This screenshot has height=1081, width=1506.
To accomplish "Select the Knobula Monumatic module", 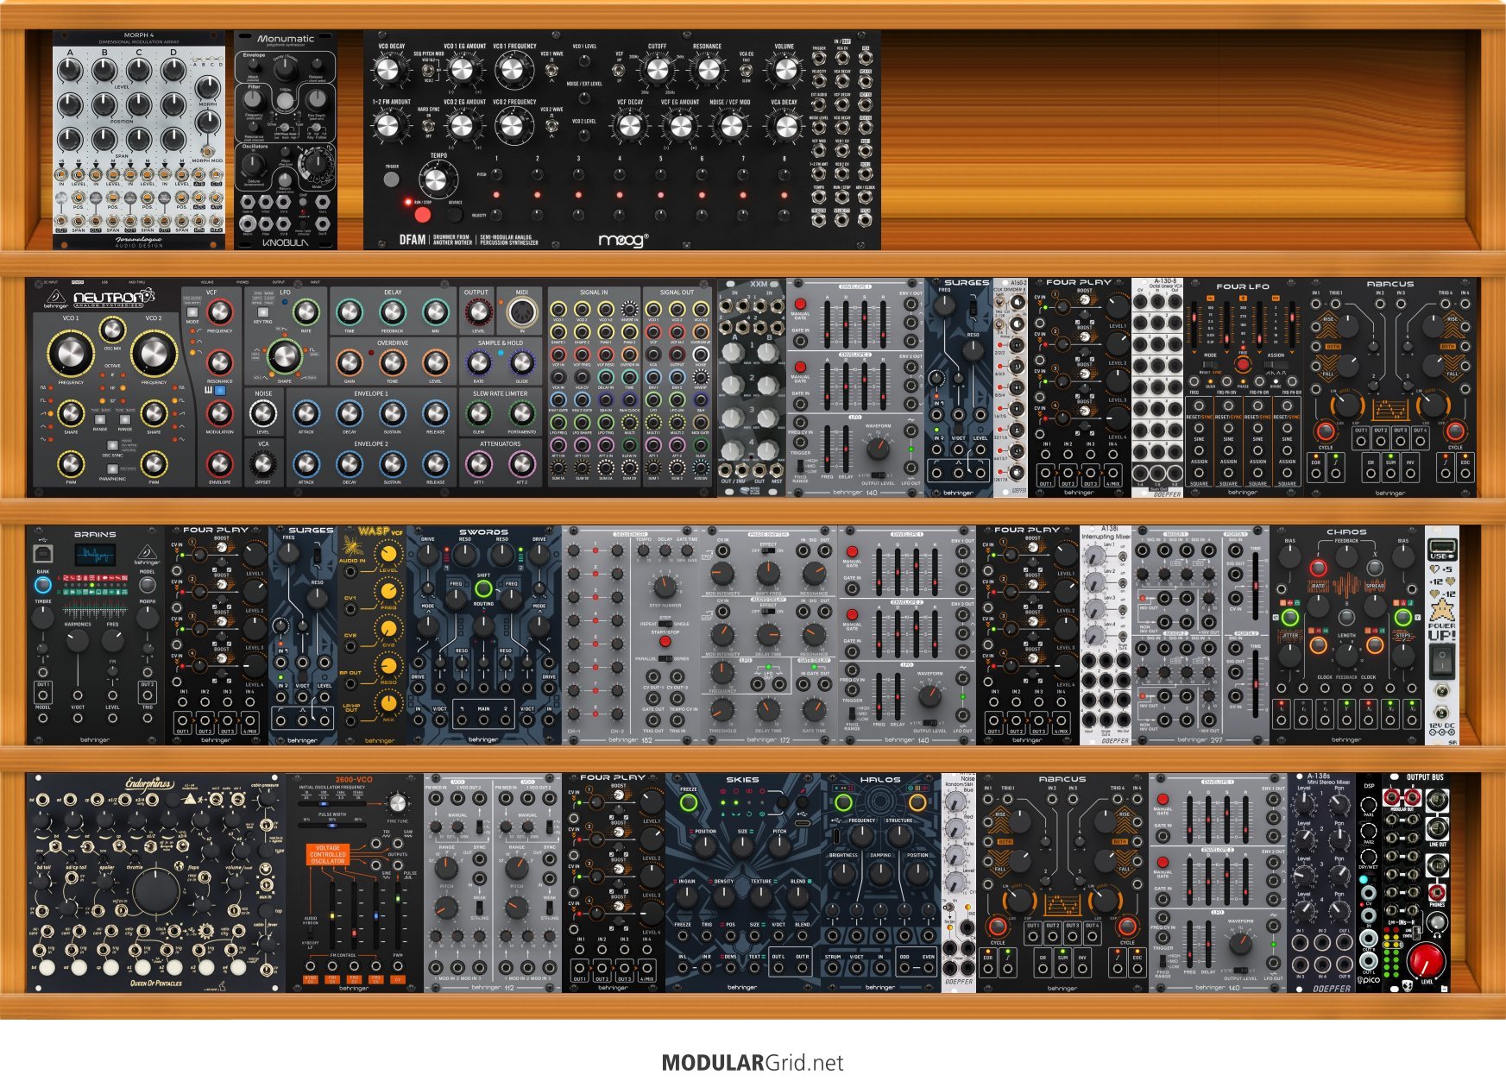I will (286, 140).
